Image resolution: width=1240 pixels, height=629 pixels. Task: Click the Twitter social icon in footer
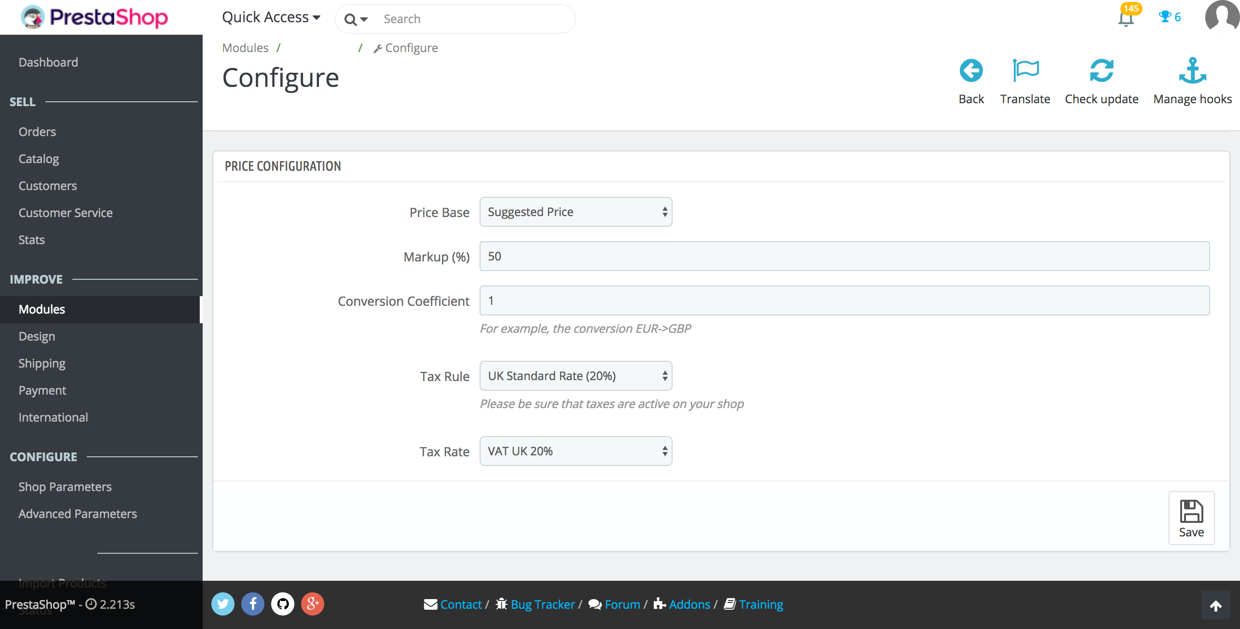pos(223,604)
